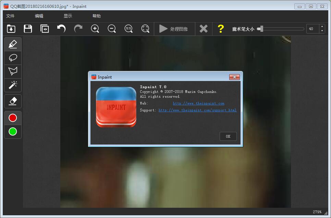Screen dimensions: 331x218
Task: Click the undo arrow icon
Action: pos(61,29)
